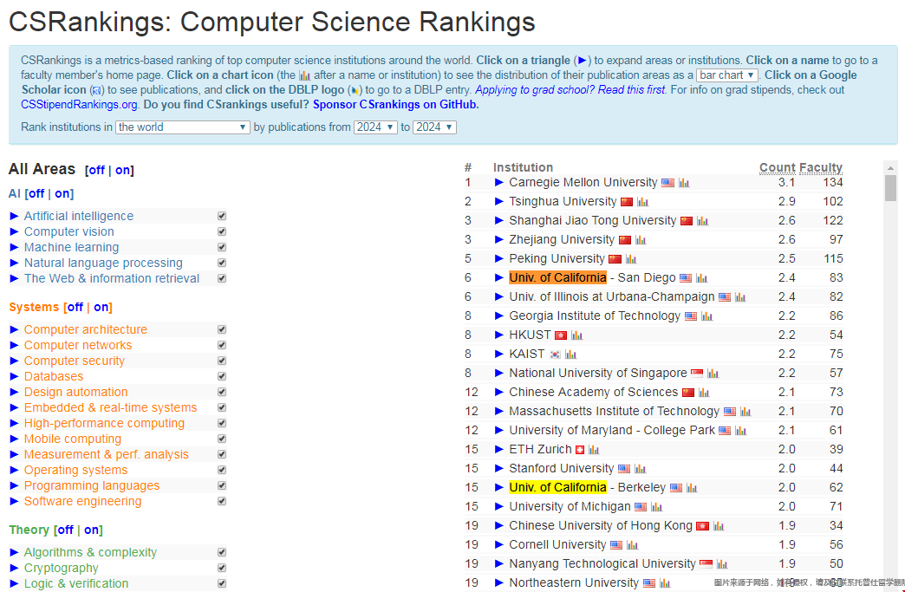Click scrollbar up arrow of rankings list

pos(890,167)
